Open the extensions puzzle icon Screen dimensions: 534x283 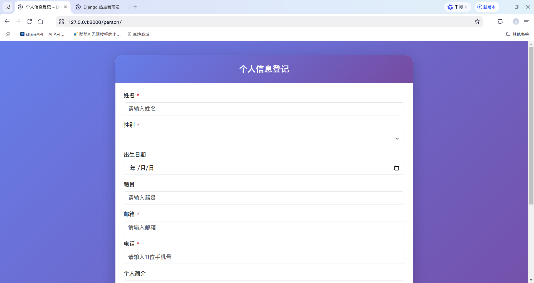(x=500, y=22)
